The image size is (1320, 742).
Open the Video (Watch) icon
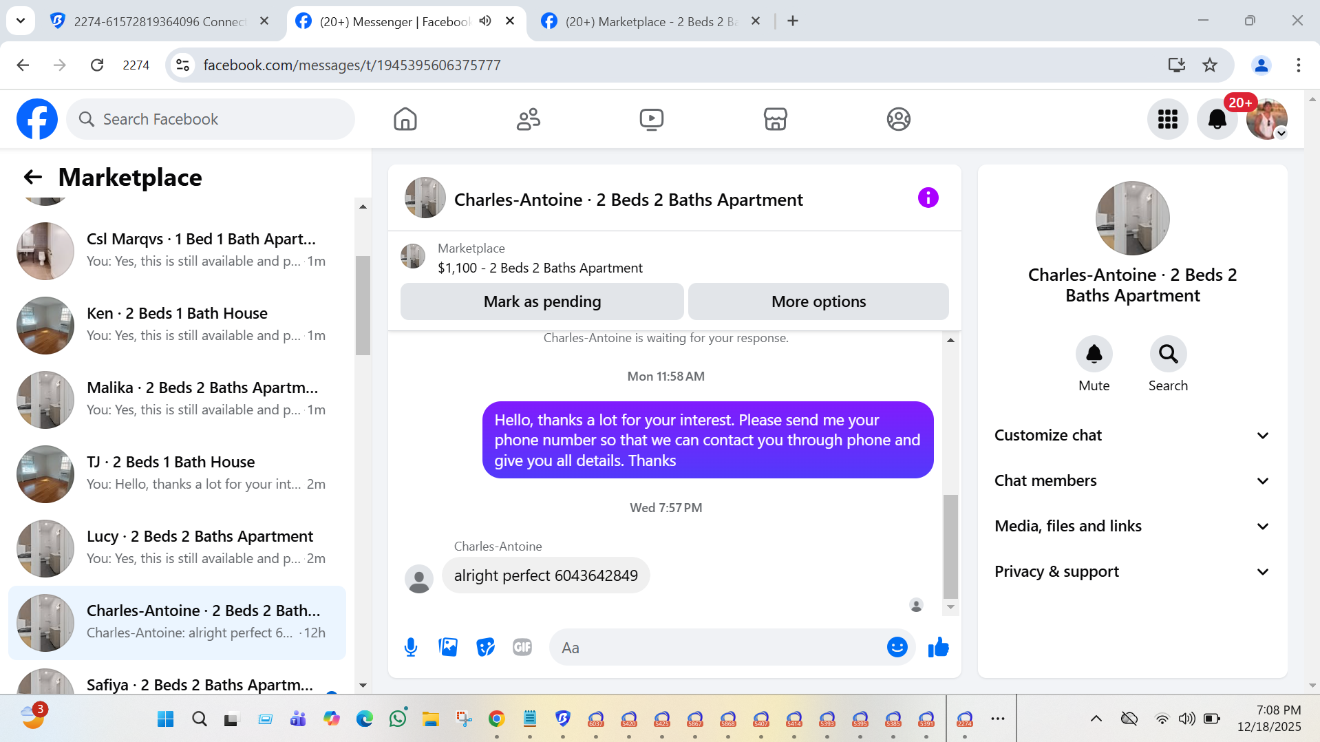tap(651, 119)
